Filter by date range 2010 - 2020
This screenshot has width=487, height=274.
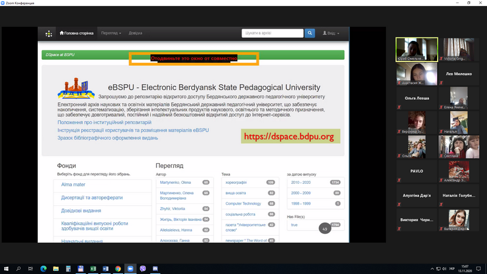(x=301, y=182)
